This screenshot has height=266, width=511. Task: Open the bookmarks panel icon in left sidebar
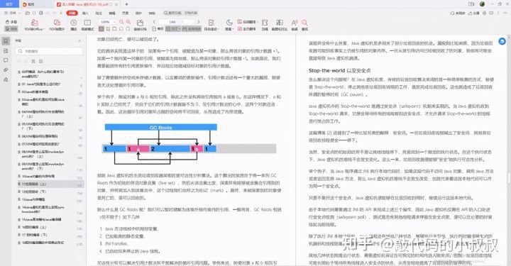pyautogui.click(x=6, y=41)
